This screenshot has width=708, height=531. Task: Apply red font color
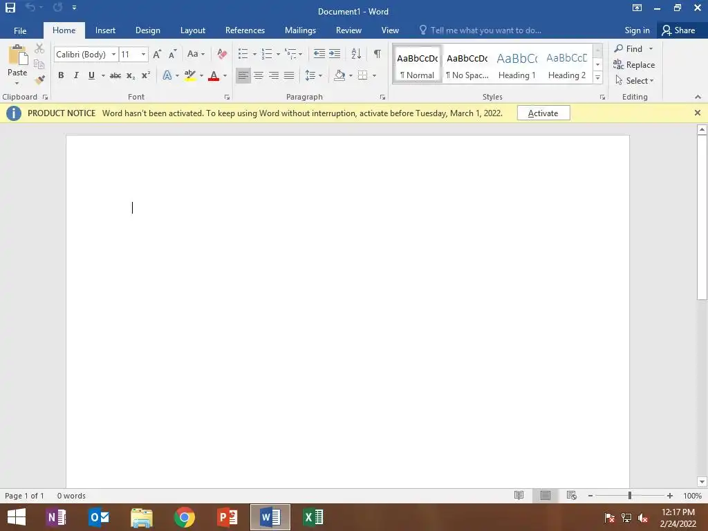[214, 75]
